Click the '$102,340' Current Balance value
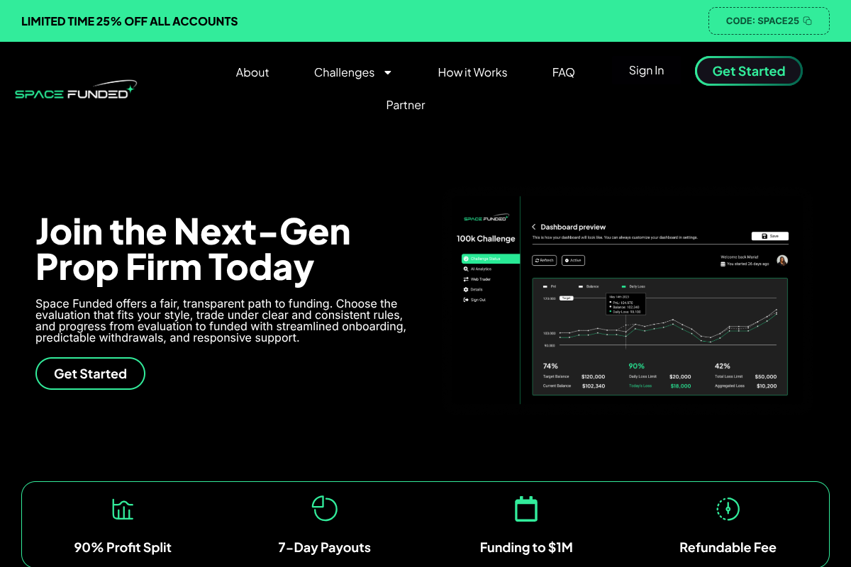This screenshot has width=851, height=567. click(594, 386)
